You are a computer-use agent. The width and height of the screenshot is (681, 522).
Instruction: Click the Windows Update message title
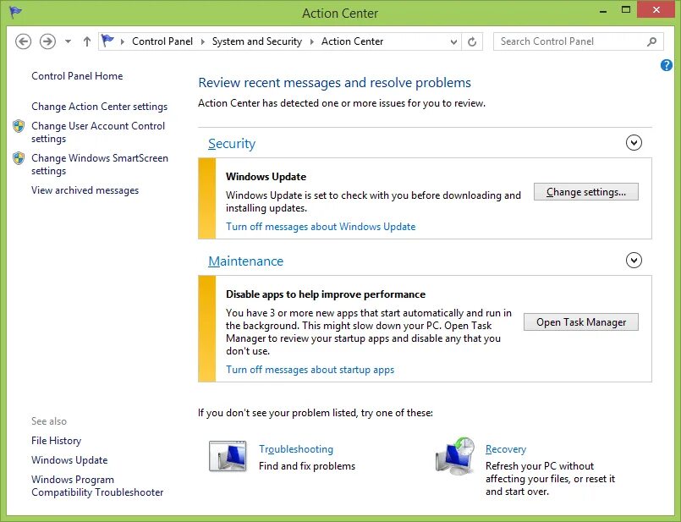[266, 177]
